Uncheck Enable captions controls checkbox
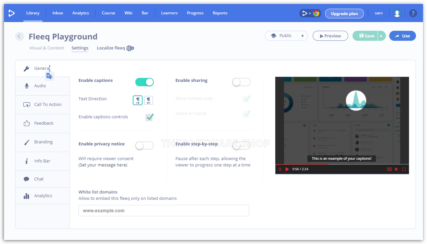Screen dimensions: 427x244 pyautogui.click(x=149, y=117)
